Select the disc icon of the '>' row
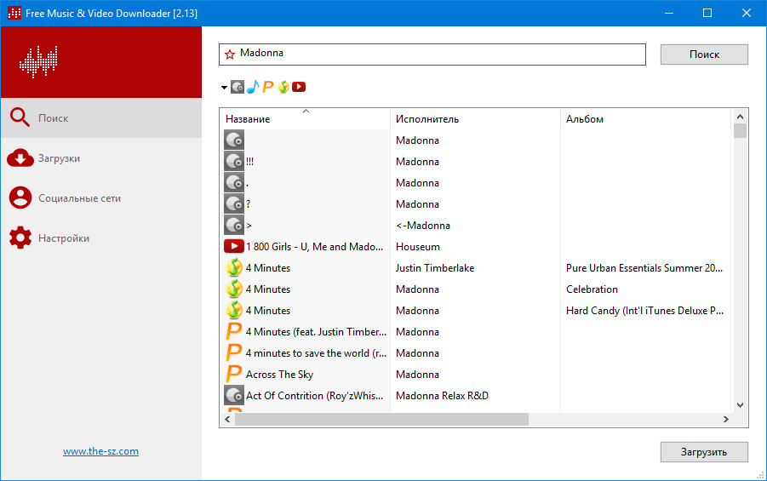Image resolution: width=767 pixels, height=481 pixels. [x=234, y=225]
